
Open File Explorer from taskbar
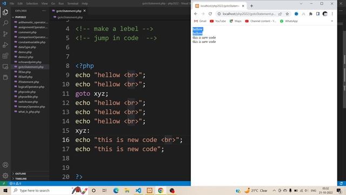tap(127, 190)
